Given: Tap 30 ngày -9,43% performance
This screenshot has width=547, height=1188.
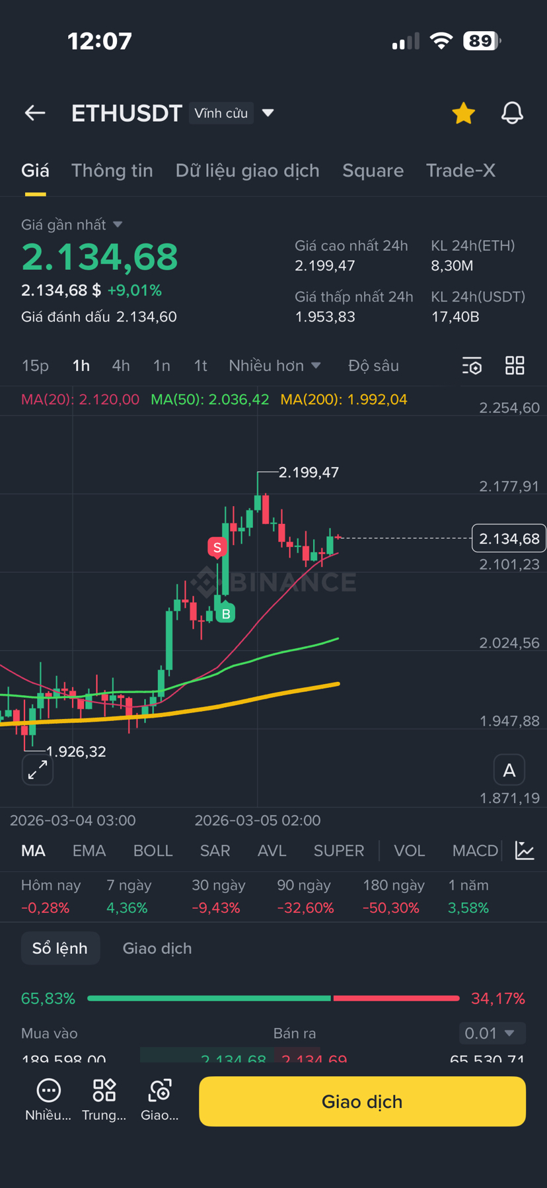Looking at the screenshot, I should pyautogui.click(x=218, y=896).
